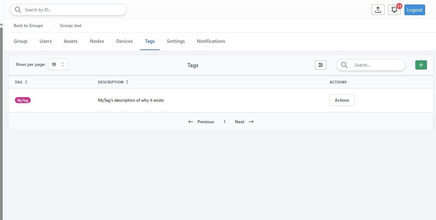Switch to the Group tab

coord(21,41)
